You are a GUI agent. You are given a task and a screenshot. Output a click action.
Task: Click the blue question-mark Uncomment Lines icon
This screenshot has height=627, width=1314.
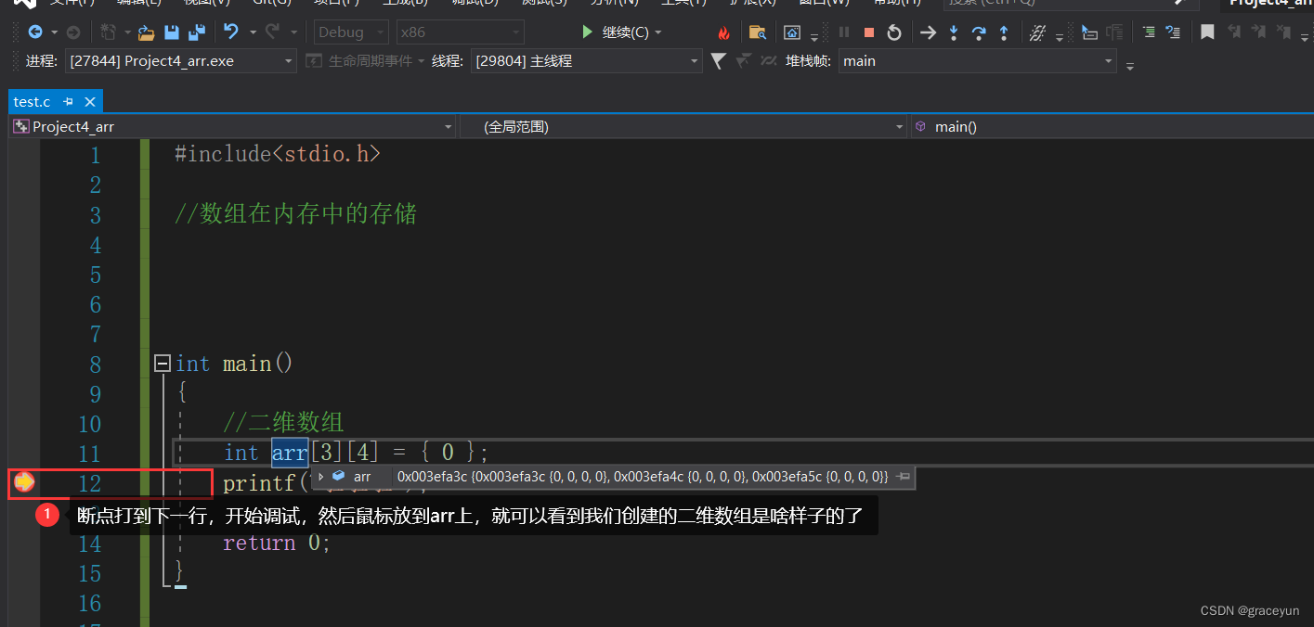click(1174, 32)
